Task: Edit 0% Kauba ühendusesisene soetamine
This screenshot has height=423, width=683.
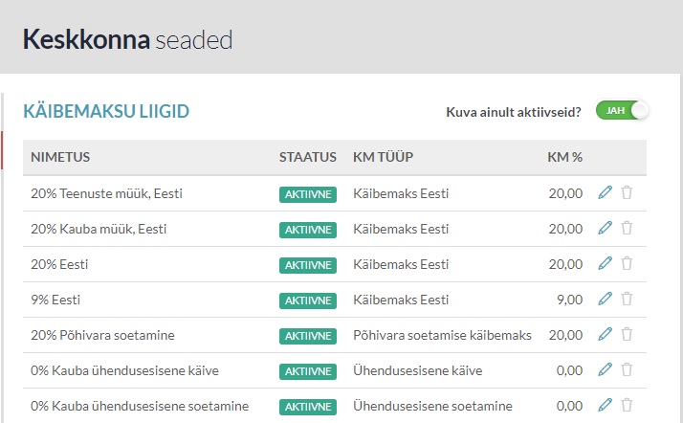Action: point(605,405)
